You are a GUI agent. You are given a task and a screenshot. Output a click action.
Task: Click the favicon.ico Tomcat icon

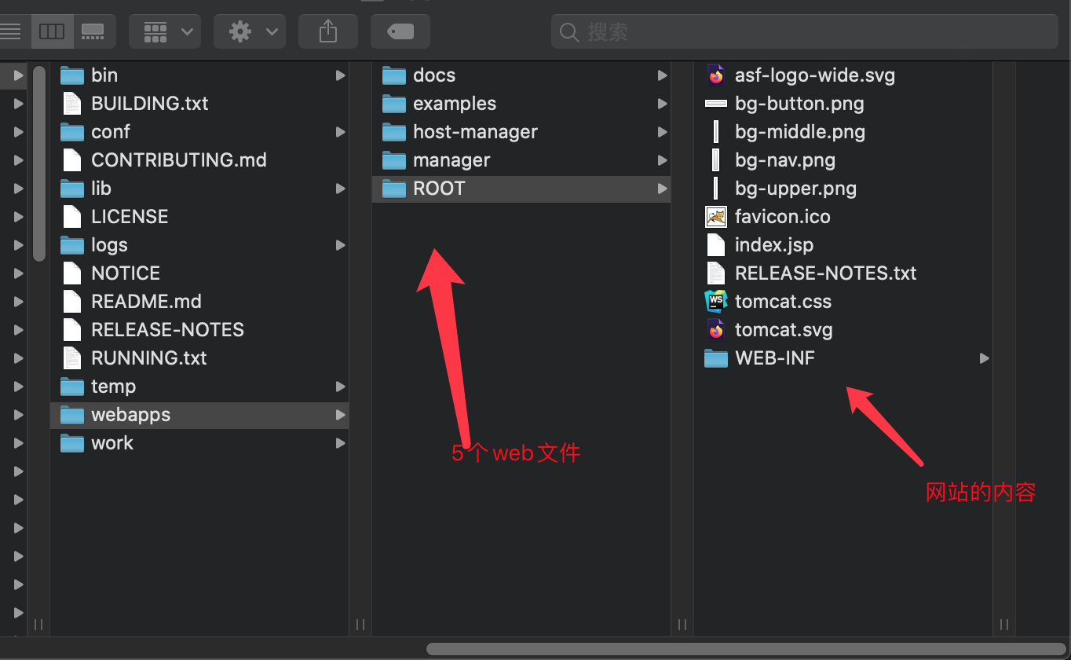click(715, 217)
